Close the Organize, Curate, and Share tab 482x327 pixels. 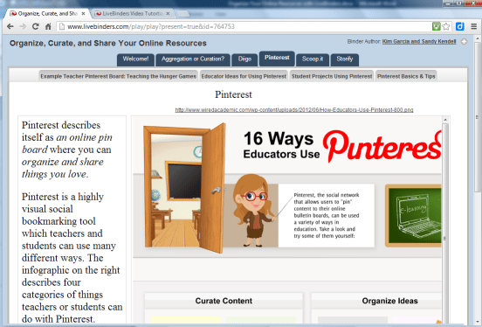83,13
